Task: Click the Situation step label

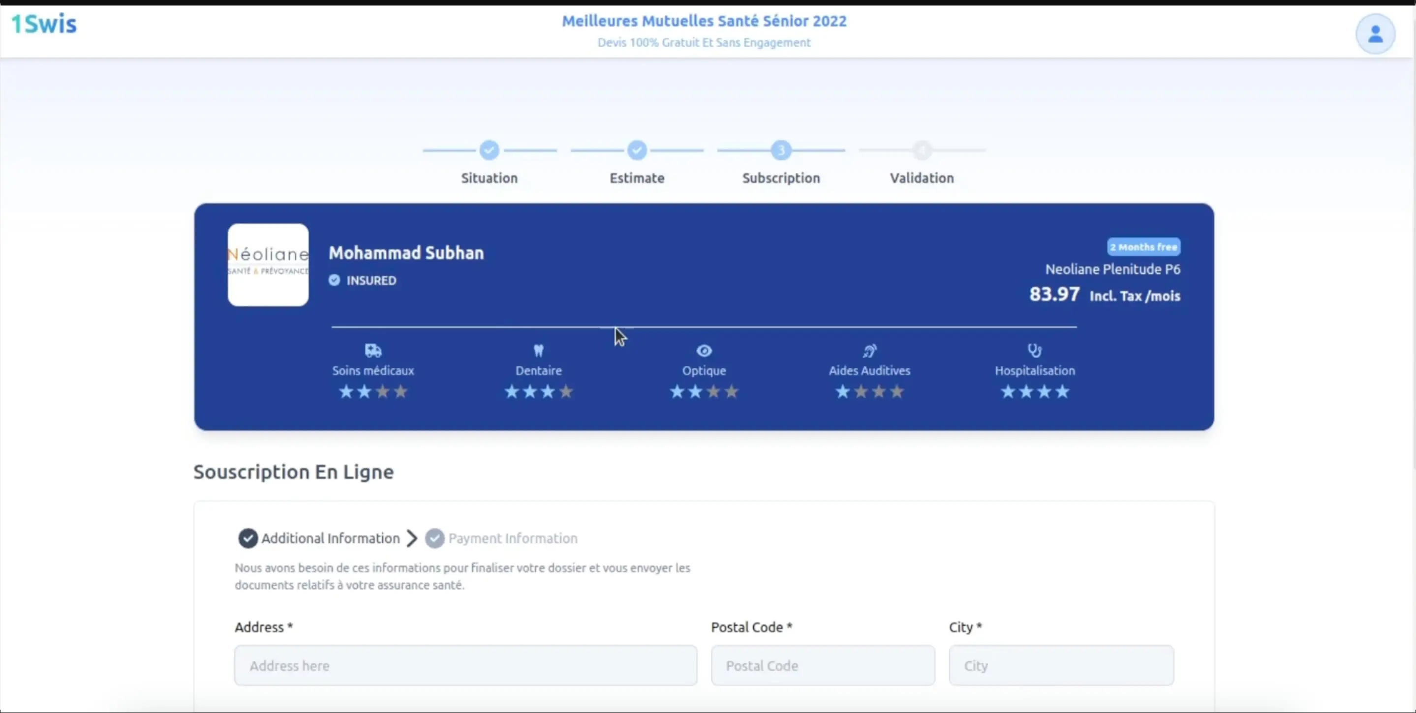Action: (489, 178)
